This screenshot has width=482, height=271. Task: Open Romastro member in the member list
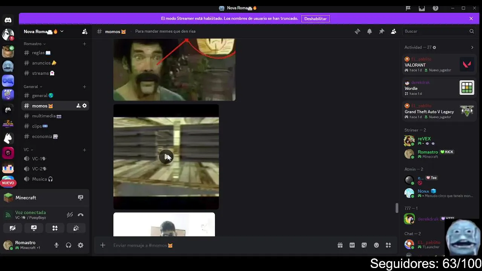pyautogui.click(x=439, y=154)
